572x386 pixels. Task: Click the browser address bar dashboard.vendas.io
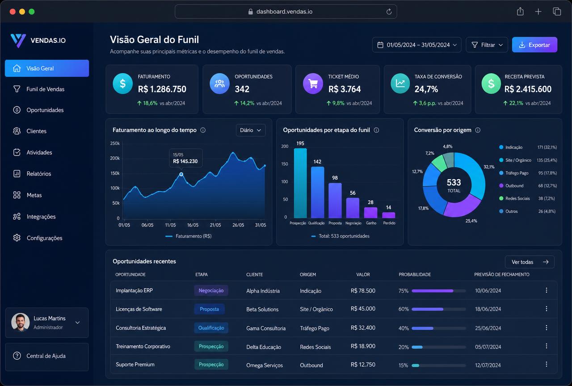click(x=286, y=12)
